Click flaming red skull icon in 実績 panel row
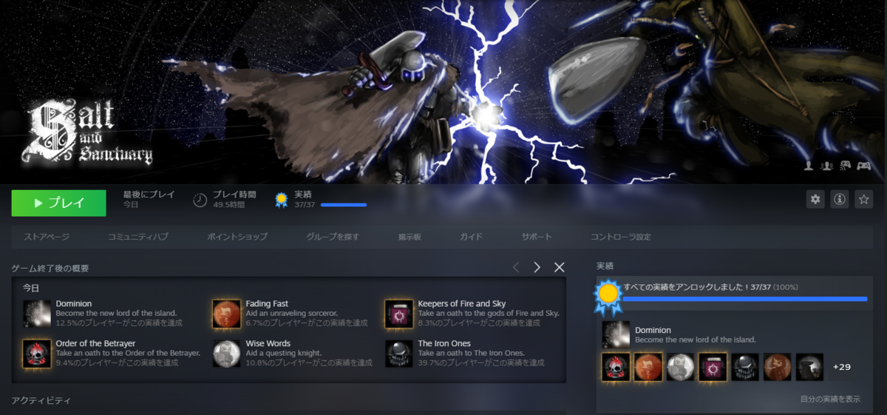 click(x=616, y=367)
